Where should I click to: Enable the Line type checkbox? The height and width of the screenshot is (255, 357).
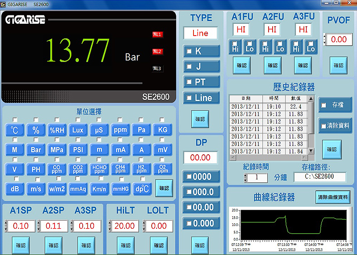click(x=189, y=98)
